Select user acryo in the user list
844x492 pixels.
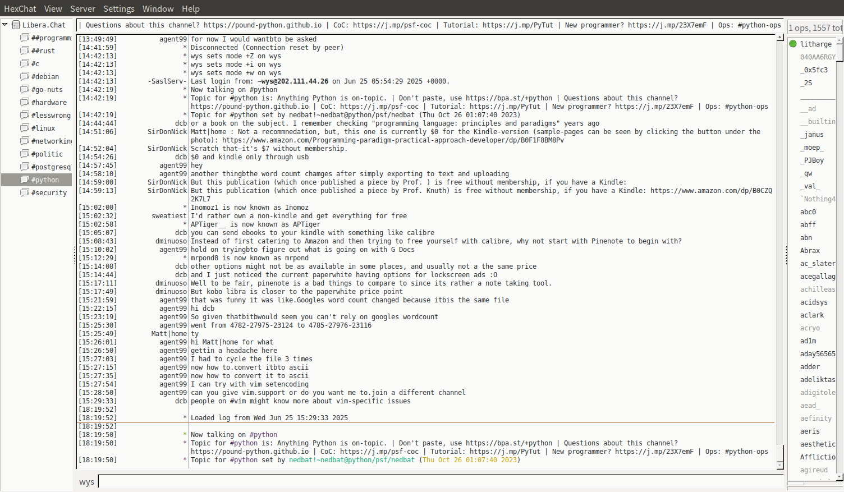click(810, 328)
